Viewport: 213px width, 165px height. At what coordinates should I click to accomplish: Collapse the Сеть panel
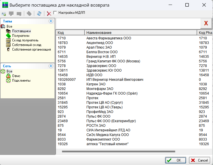point(51,66)
